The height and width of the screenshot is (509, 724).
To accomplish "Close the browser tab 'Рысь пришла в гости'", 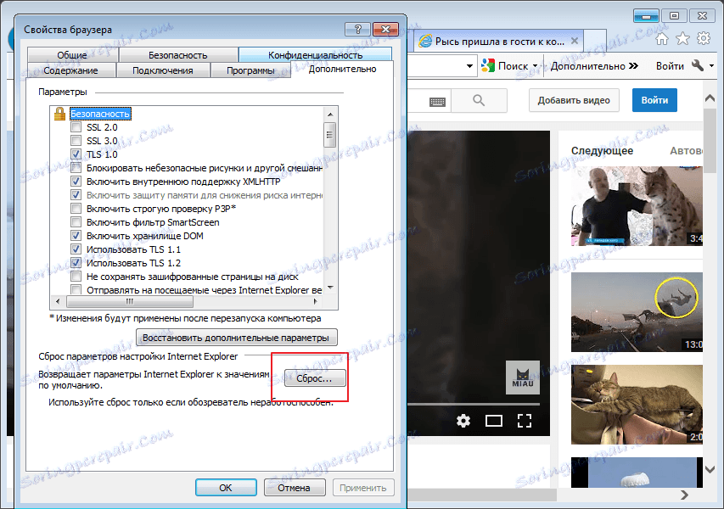I will click(575, 41).
